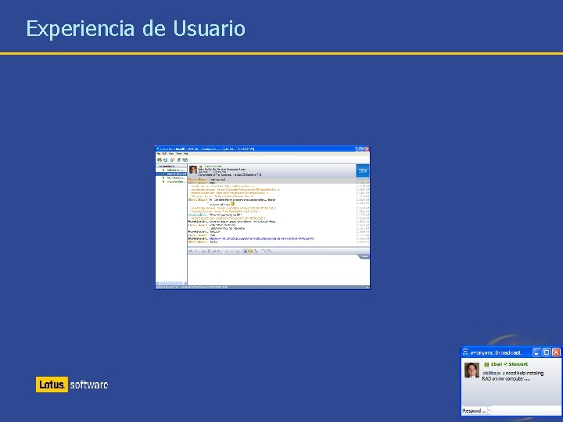Open the Edit menu in the chat window
Image resolution: width=563 pixels, height=422 pixels.
[164, 154]
